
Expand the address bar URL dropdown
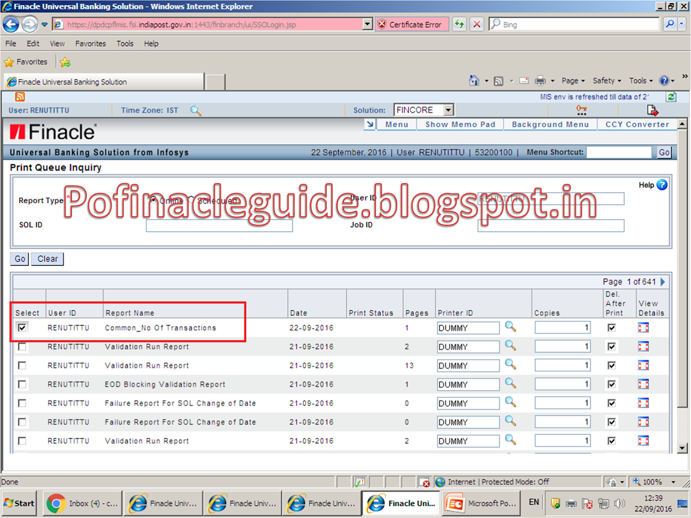(x=368, y=24)
